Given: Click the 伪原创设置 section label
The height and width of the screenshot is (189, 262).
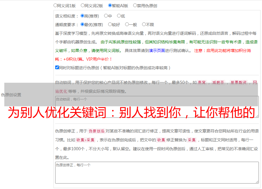Looking at the screenshot, I should point(11,95).
